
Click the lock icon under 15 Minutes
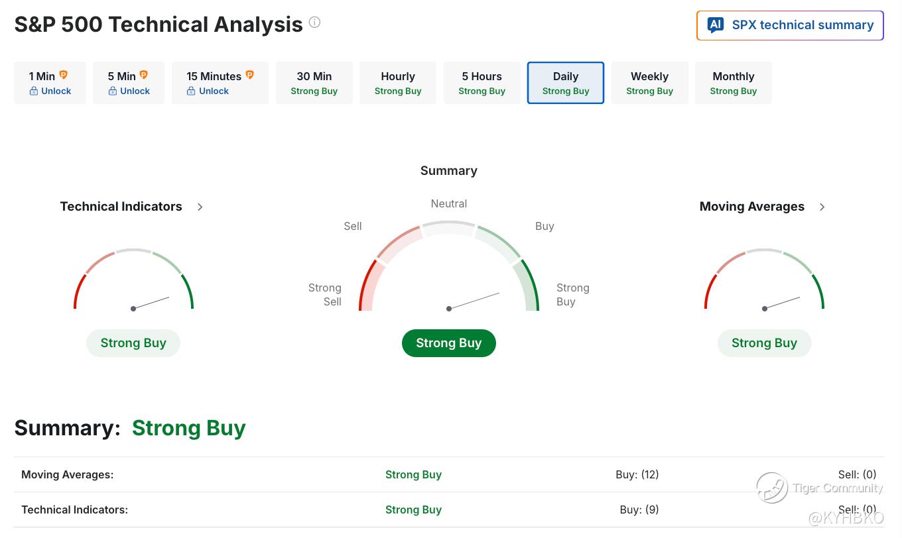[191, 91]
